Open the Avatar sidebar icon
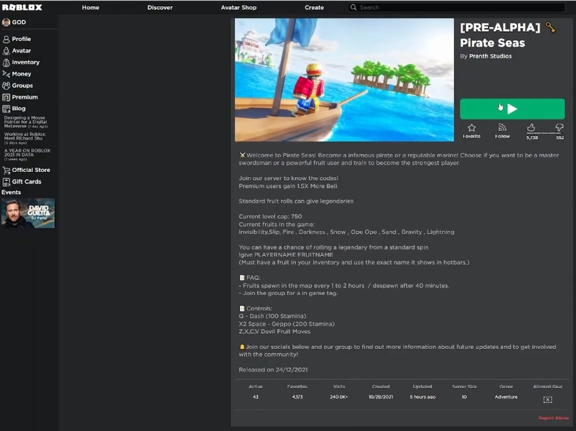Viewport: 576px width, 431px height. (6, 50)
